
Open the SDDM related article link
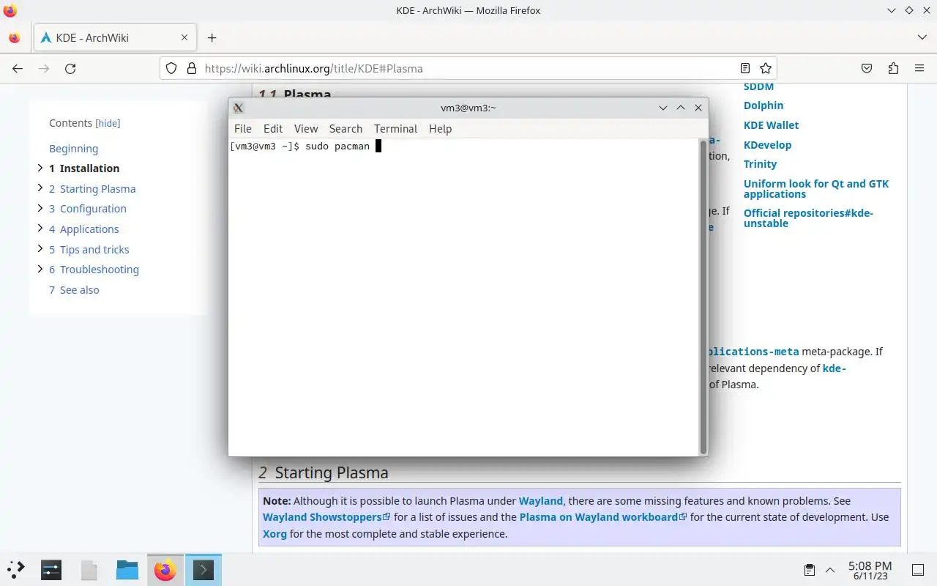tap(758, 86)
